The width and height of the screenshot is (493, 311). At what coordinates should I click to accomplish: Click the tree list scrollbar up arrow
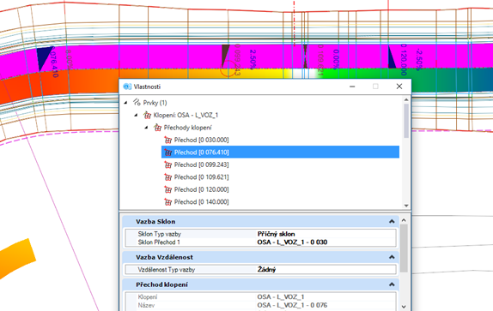point(406,99)
